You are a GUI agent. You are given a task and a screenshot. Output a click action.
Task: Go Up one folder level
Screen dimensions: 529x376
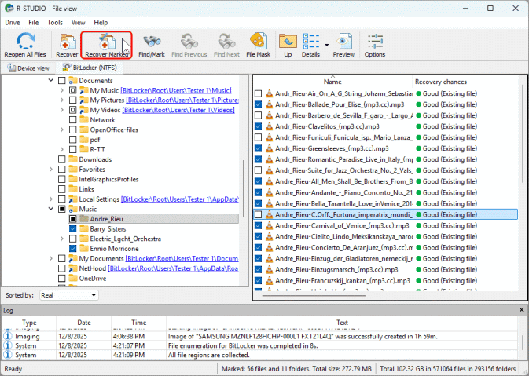point(288,42)
